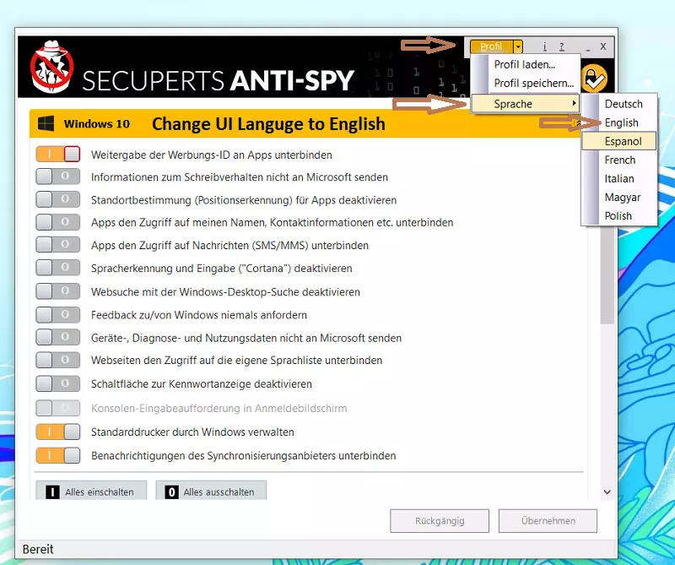The image size is (675, 565).
Task: Toggle Feedback zu/von Windows niemals anfordern
Action: [x=58, y=314]
